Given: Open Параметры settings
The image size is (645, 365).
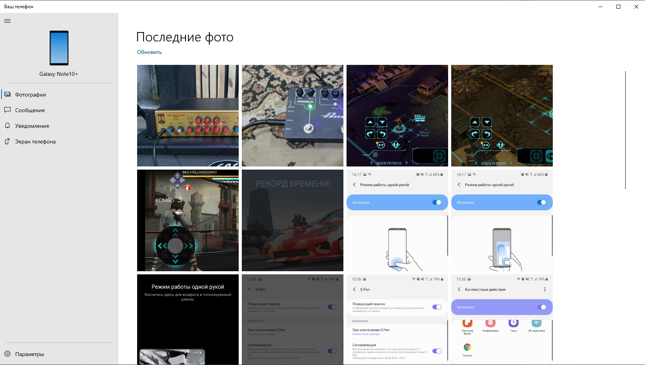Looking at the screenshot, I should [59, 354].
